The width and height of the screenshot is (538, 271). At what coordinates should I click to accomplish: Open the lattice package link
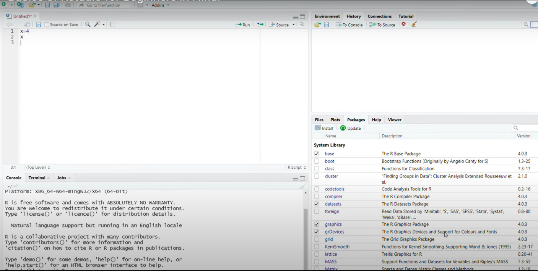[331, 254]
